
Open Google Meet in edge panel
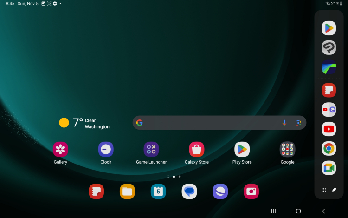329,168
